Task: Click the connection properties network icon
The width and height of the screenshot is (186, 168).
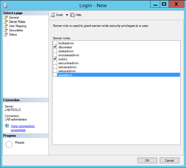Action: pos(7,126)
